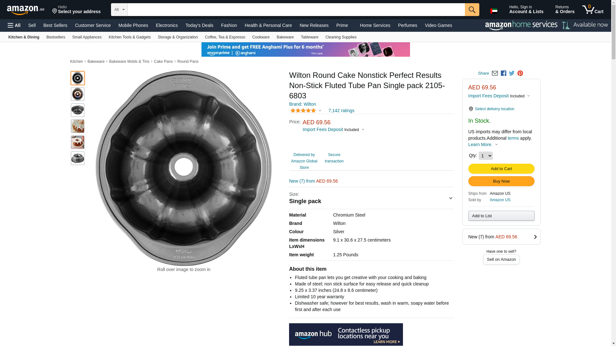This screenshot has height=346, width=616.
Task: Open the All search category dropdown
Action: (119, 10)
